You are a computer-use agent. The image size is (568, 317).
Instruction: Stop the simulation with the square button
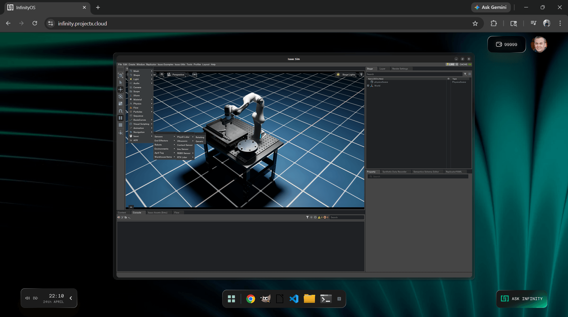coord(120,125)
